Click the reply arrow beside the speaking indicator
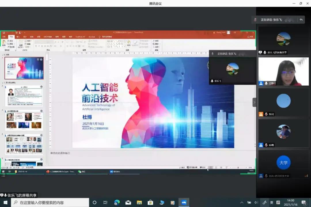 pyautogui.click(x=301, y=20)
